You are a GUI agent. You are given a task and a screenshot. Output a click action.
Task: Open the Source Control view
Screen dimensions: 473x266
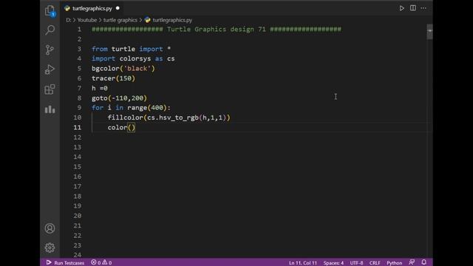(50, 50)
